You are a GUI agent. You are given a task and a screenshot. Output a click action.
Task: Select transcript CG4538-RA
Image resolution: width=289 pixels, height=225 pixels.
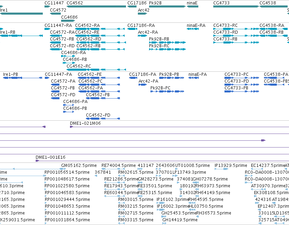[x=272, y=25]
